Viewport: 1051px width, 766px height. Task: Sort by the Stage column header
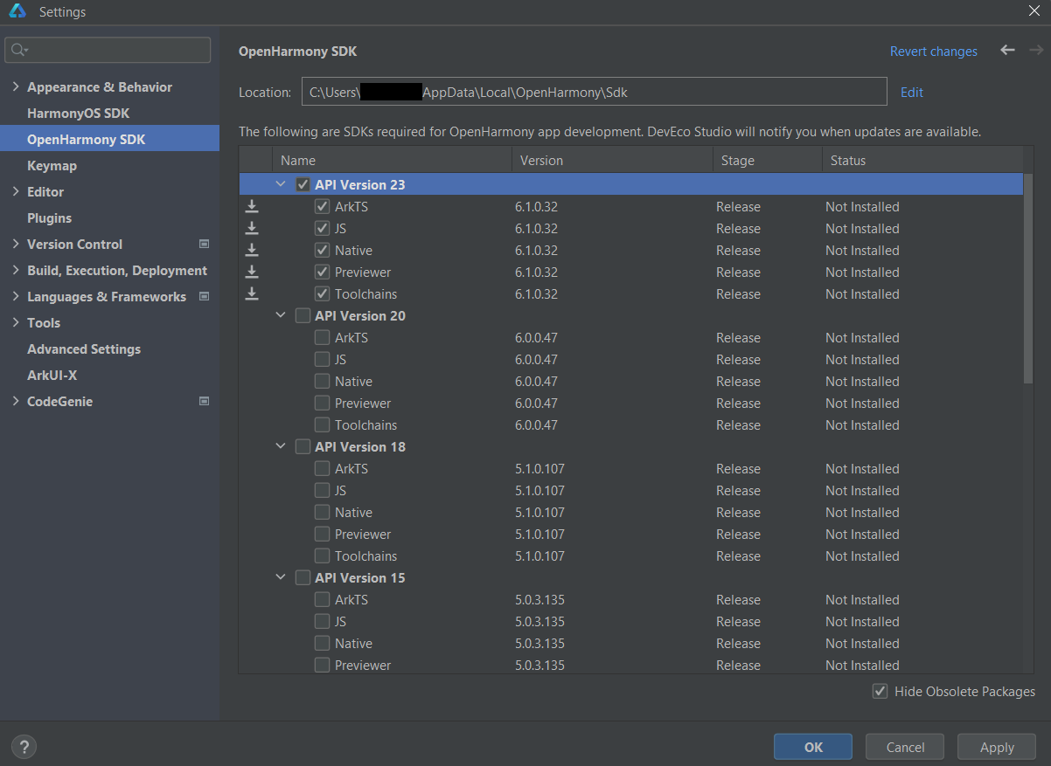click(x=767, y=160)
